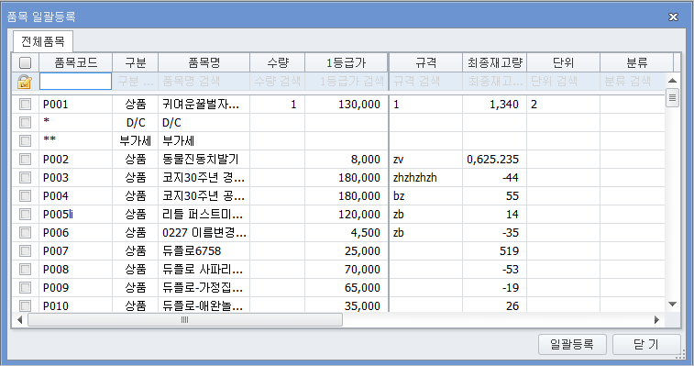Select checkbox for item P007
Image resolution: width=694 pixels, height=366 pixels.
26,250
